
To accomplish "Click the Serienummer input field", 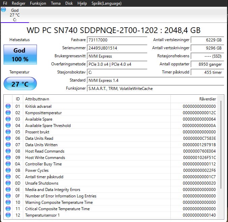I will pos(117,48).
